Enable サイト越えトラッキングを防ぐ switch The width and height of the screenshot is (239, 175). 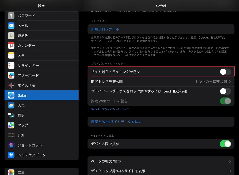tap(225, 72)
